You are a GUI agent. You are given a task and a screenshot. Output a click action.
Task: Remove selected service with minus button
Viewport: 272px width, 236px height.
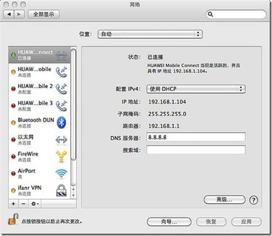click(x=24, y=203)
